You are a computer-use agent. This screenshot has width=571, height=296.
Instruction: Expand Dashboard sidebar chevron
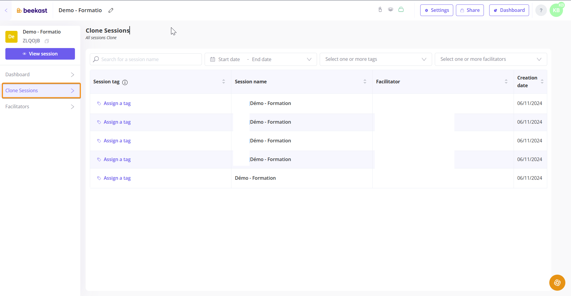[x=72, y=74]
